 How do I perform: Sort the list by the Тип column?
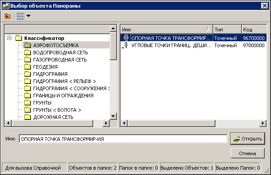tap(227, 30)
